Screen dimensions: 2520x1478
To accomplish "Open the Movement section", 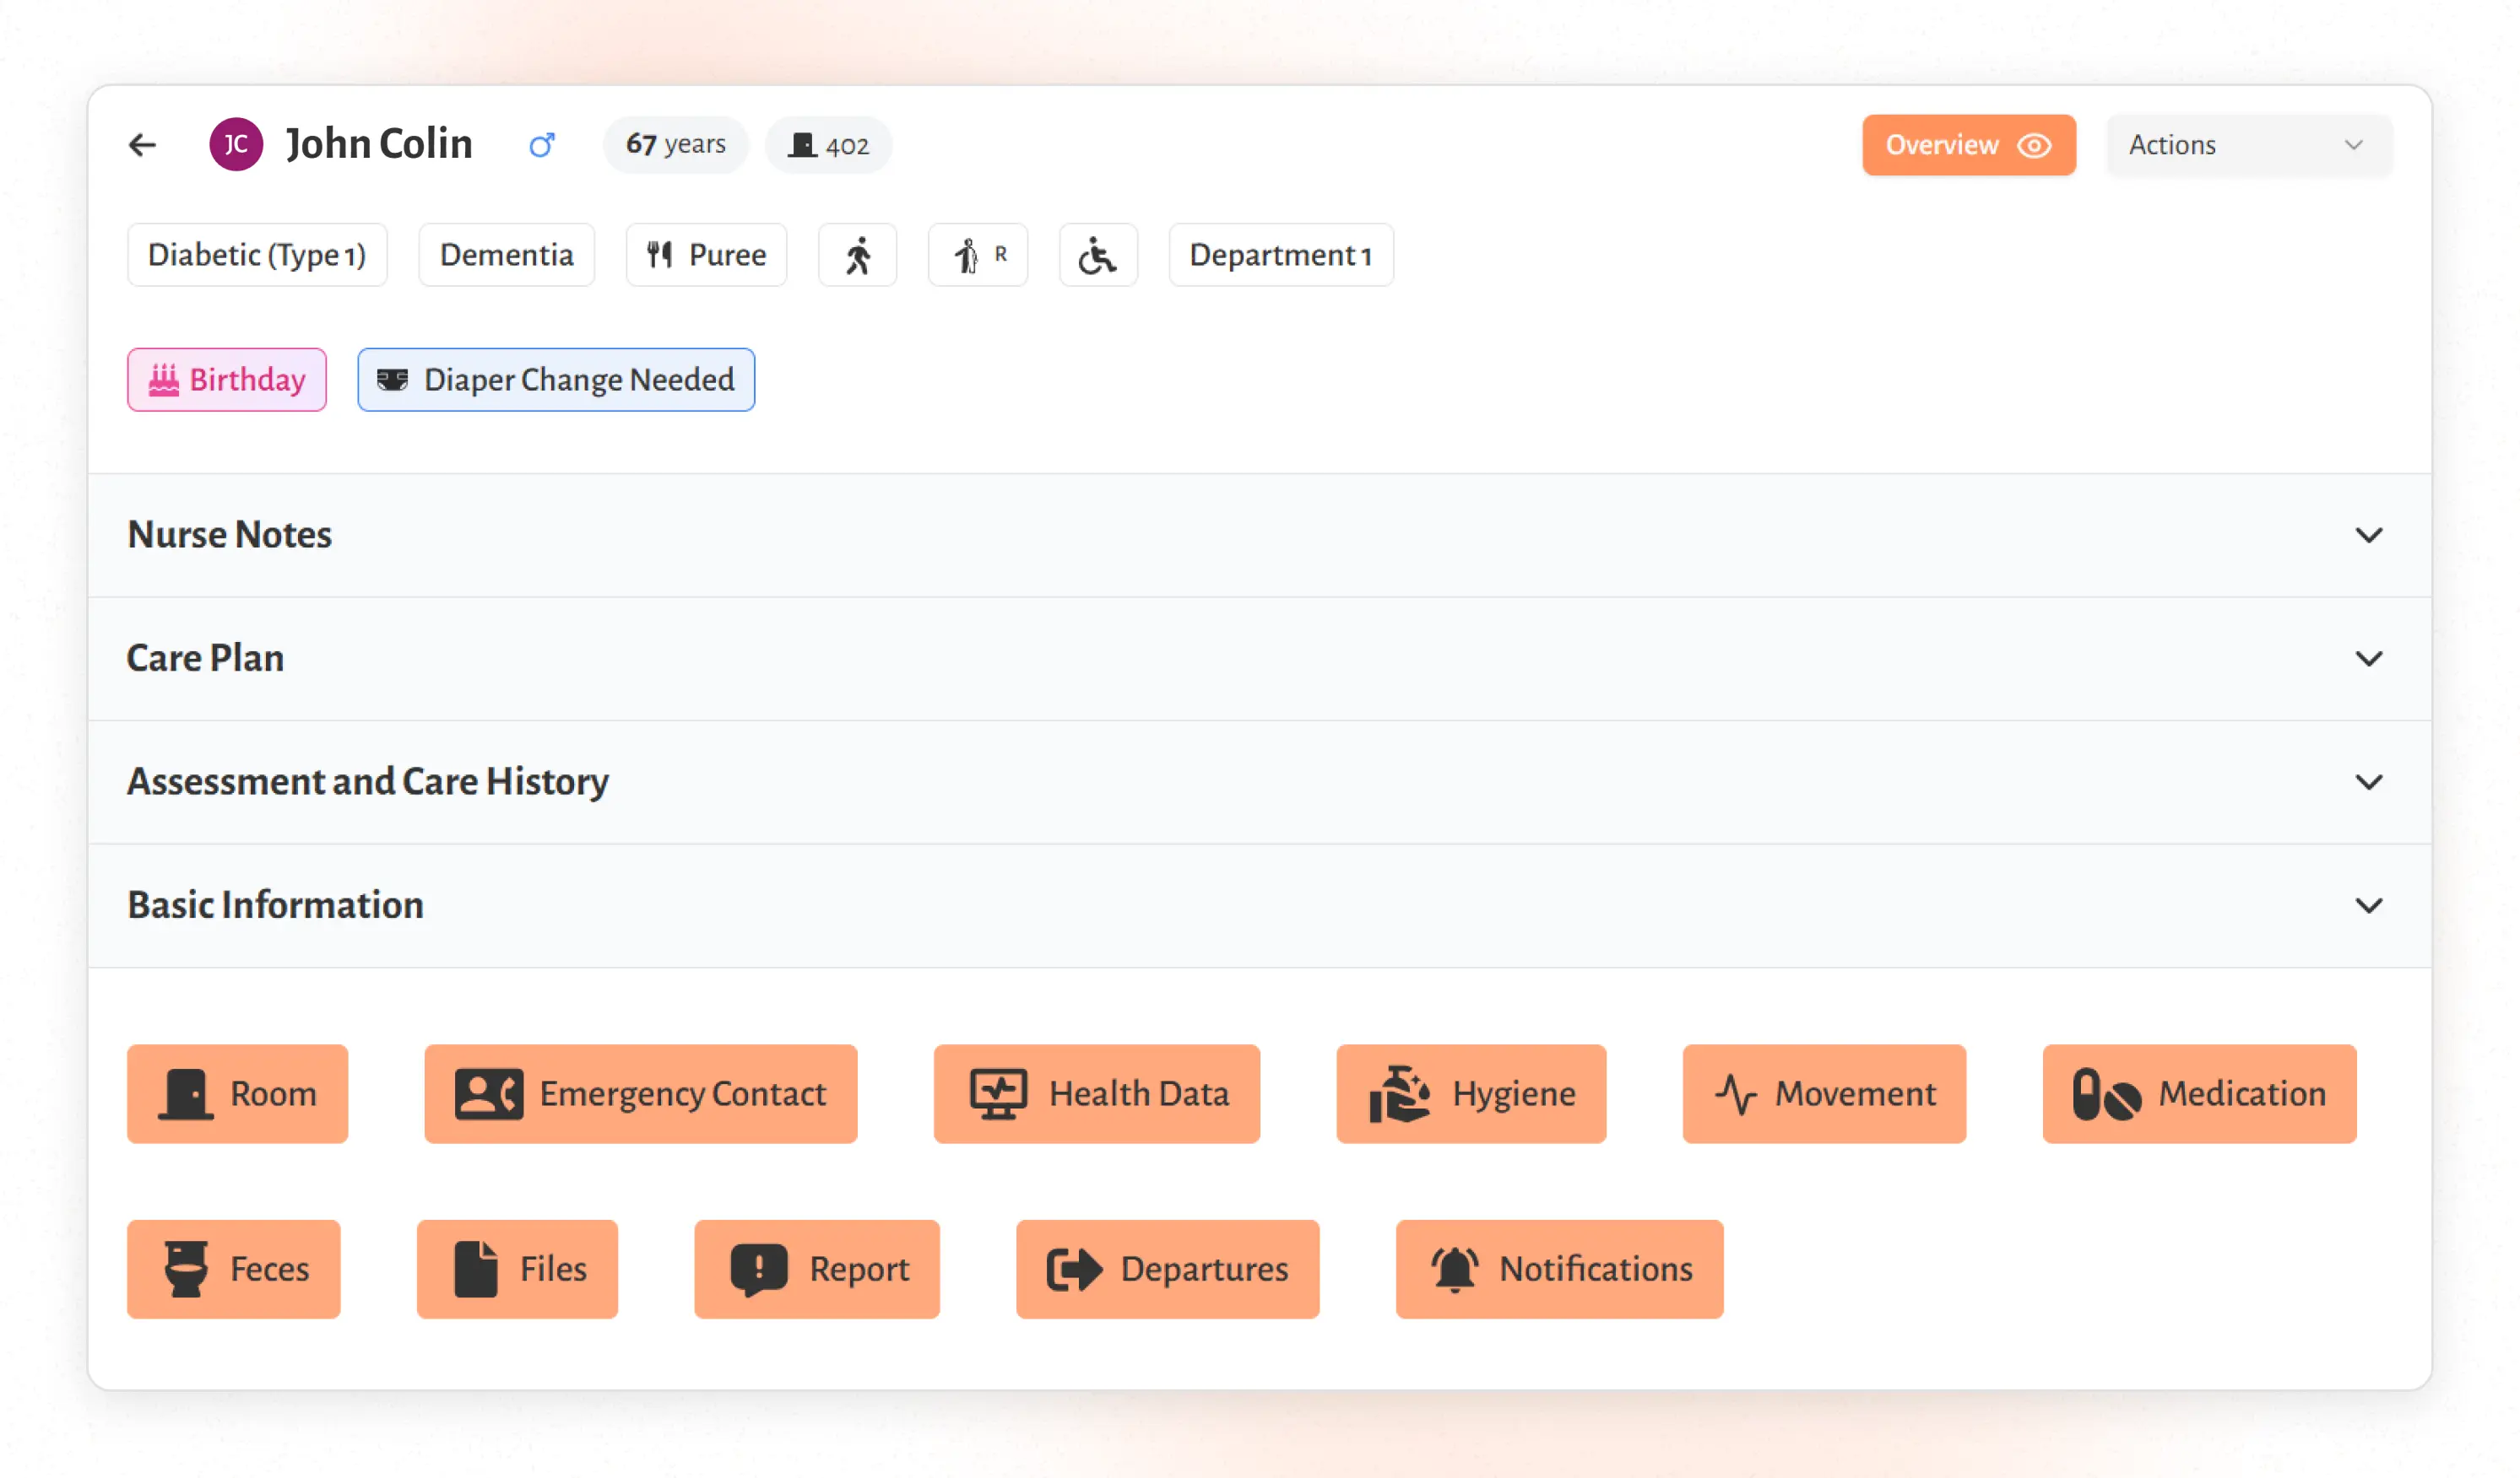I will [1824, 1094].
